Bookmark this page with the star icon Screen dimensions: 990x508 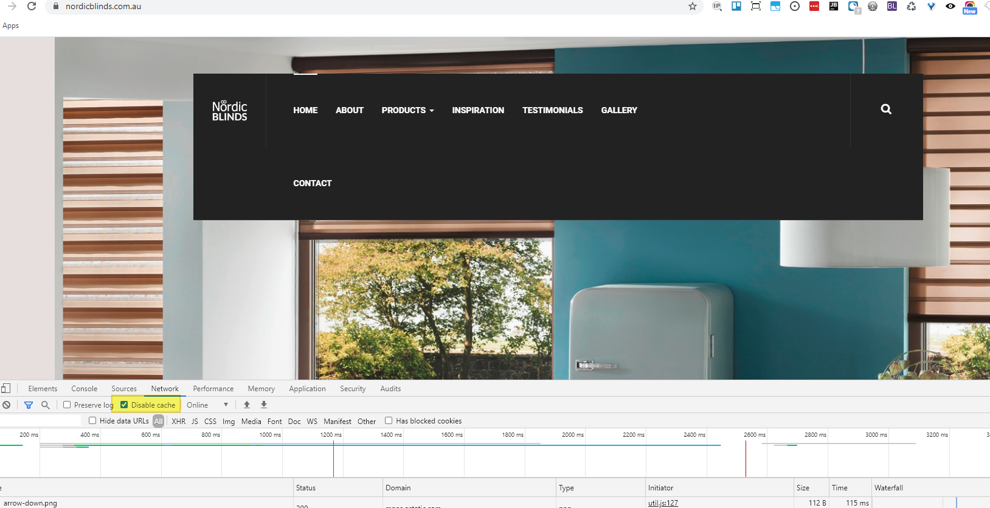click(x=692, y=7)
